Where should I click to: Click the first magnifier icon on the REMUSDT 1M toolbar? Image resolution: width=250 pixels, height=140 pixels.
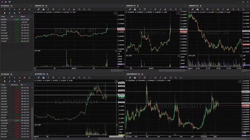click(233, 9)
